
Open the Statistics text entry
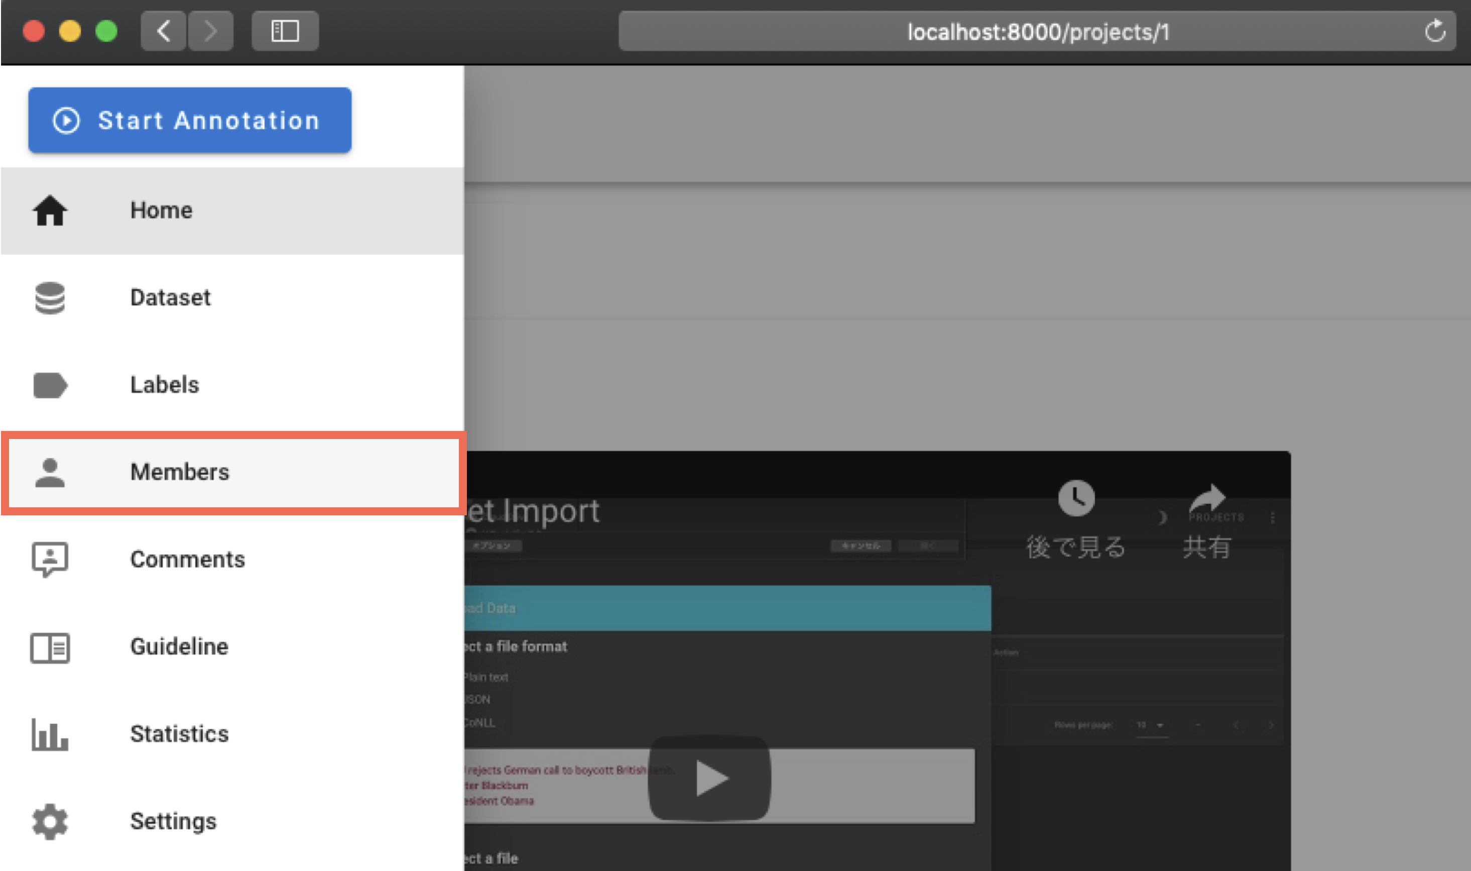pyautogui.click(x=179, y=734)
